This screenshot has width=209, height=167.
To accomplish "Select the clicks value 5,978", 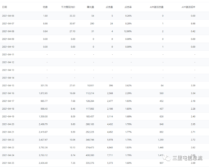I will pos(109,140).
